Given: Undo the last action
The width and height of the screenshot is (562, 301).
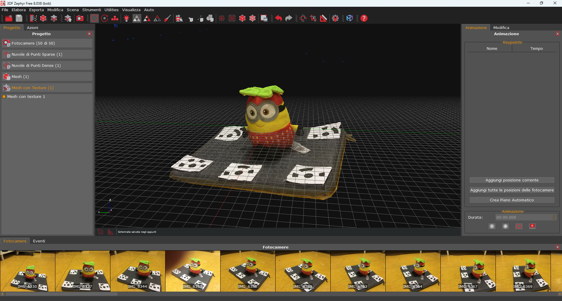Looking at the screenshot, I should pyautogui.click(x=278, y=18).
